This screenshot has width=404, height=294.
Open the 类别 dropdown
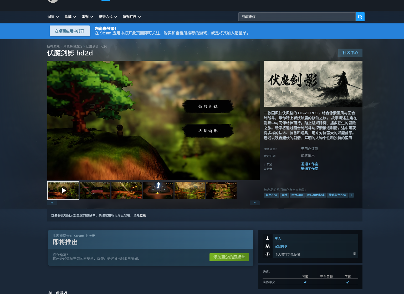coord(87,17)
